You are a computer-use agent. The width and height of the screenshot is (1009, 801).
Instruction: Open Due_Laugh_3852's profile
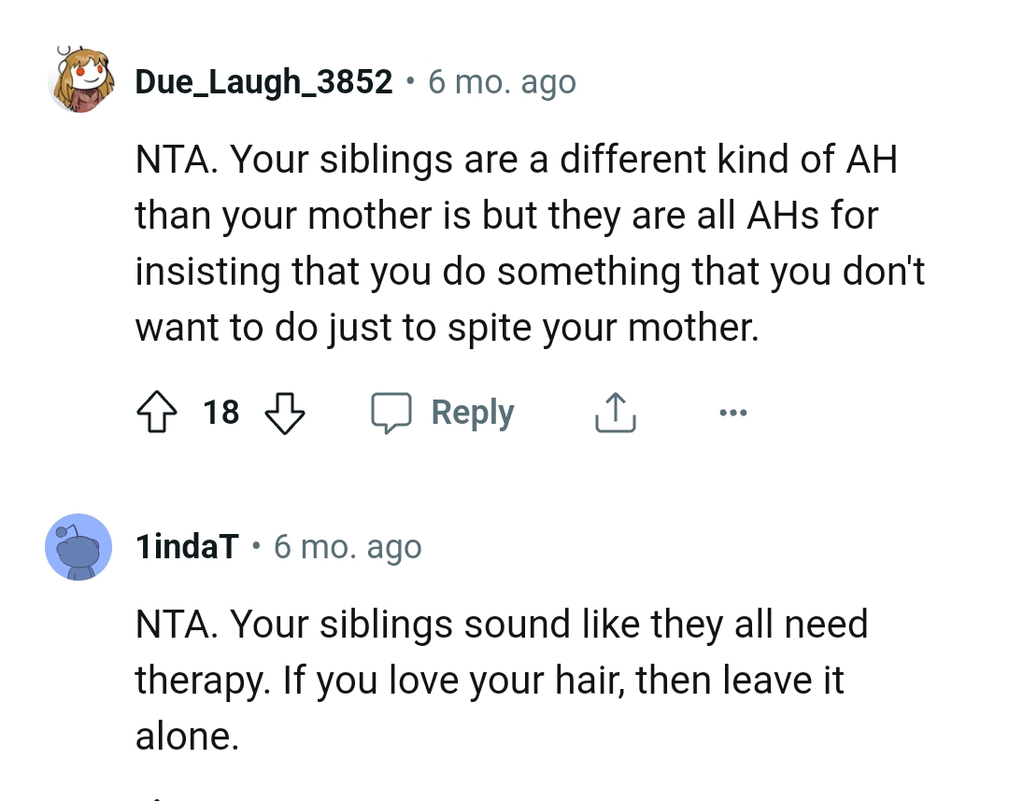tap(263, 81)
